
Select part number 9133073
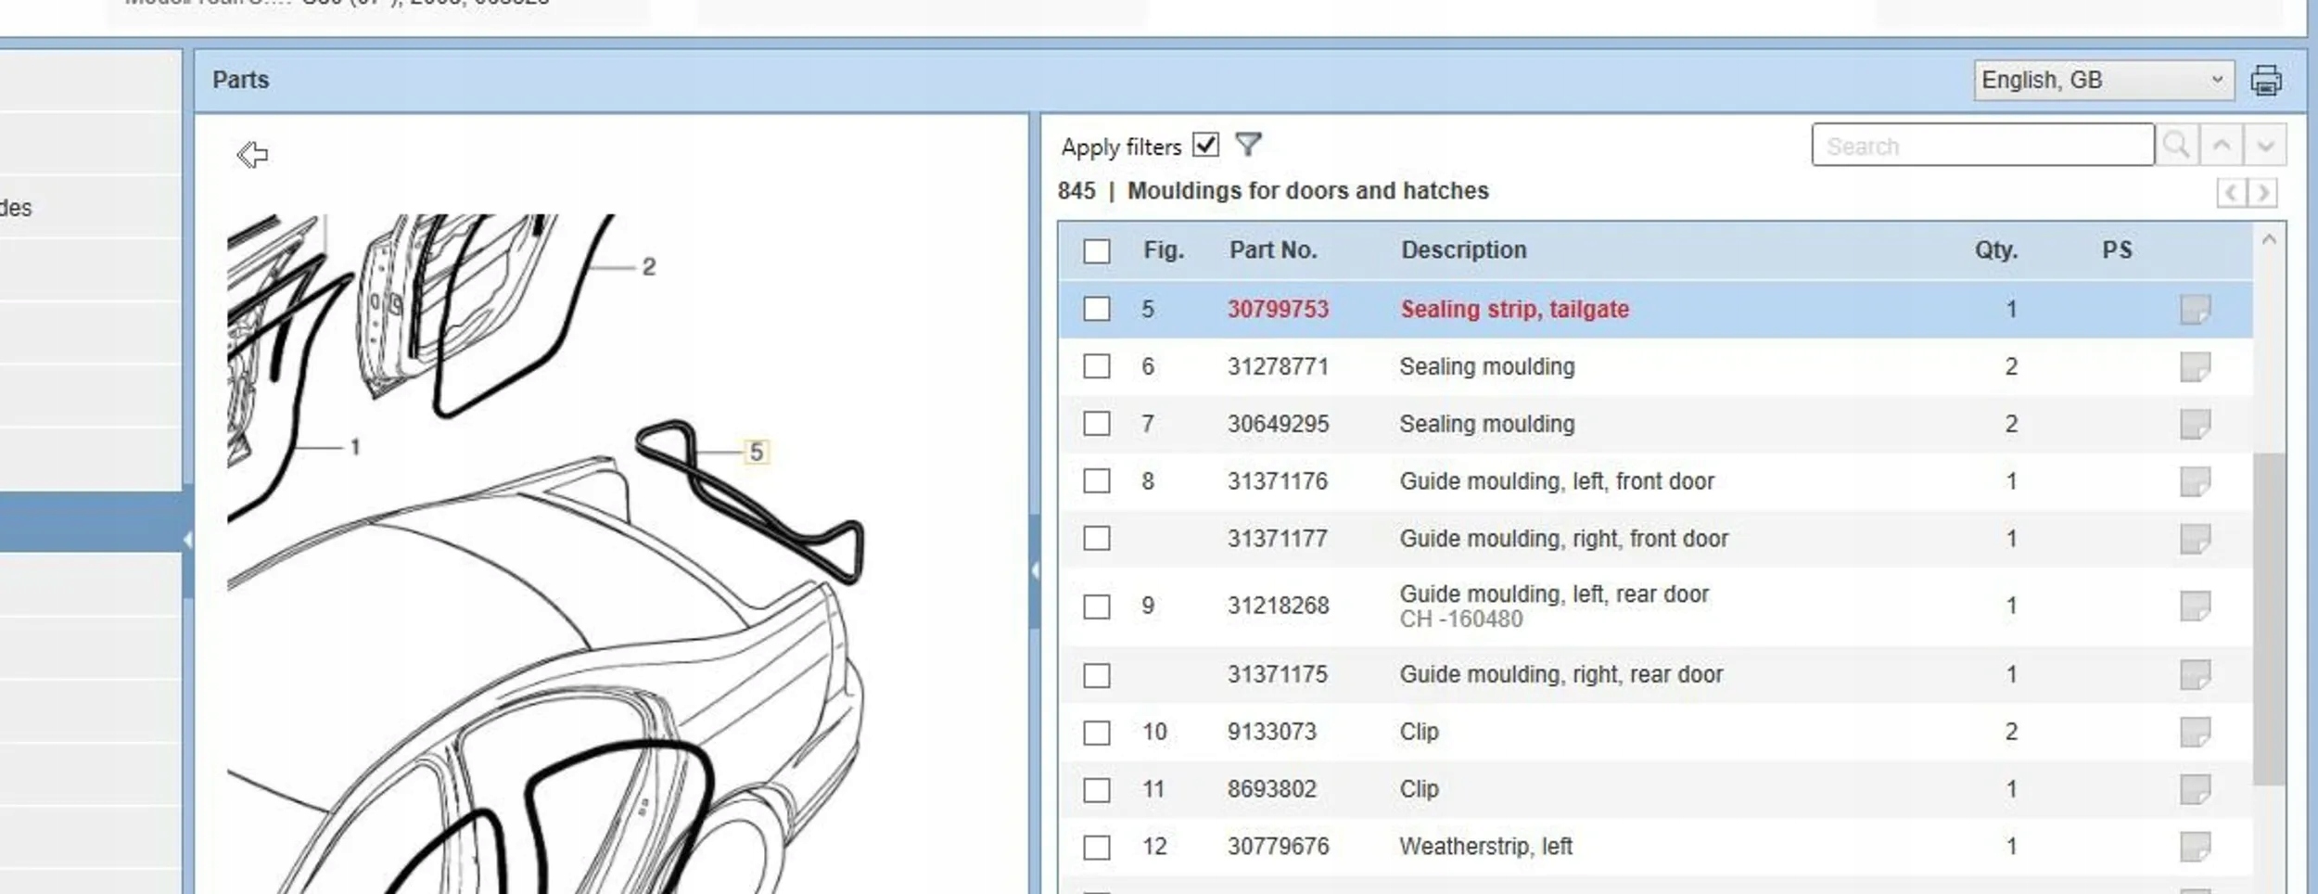1272,733
